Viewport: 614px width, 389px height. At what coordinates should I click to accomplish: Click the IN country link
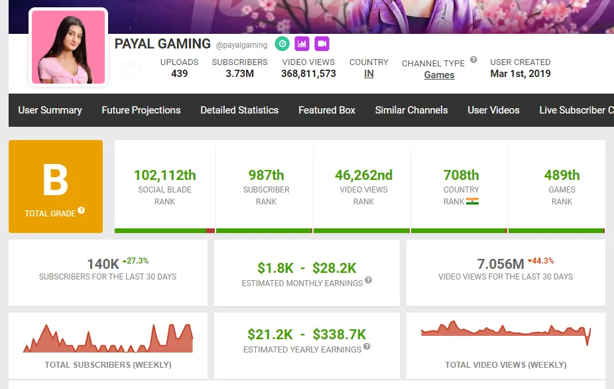coord(369,74)
